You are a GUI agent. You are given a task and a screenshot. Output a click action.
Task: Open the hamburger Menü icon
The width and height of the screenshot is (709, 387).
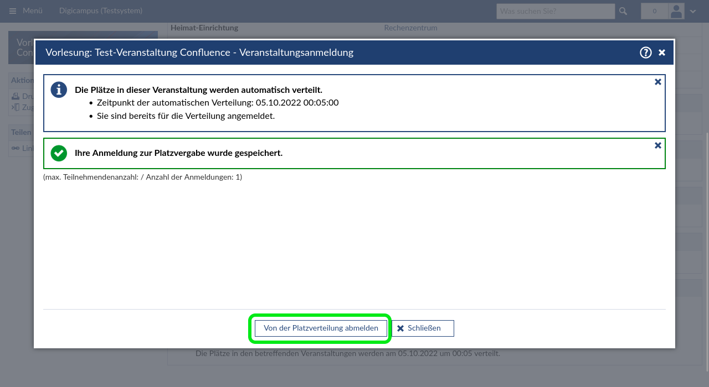pyautogui.click(x=13, y=11)
